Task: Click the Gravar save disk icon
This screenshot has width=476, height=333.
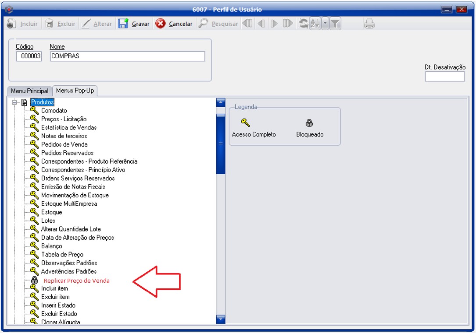Action: point(123,24)
